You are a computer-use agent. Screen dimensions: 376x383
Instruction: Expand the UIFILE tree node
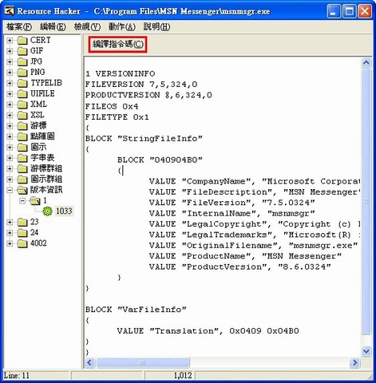click(10, 94)
